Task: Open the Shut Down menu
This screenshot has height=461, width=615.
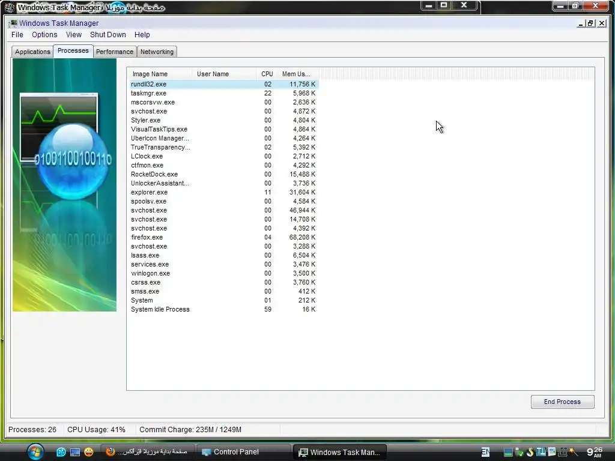Action: (108, 34)
